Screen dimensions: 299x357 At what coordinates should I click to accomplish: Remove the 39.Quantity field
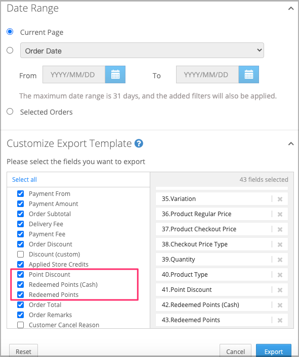point(280,260)
